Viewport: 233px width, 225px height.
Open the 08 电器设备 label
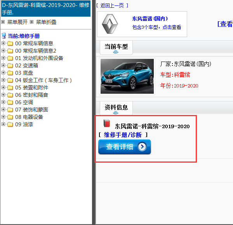tap(29, 117)
